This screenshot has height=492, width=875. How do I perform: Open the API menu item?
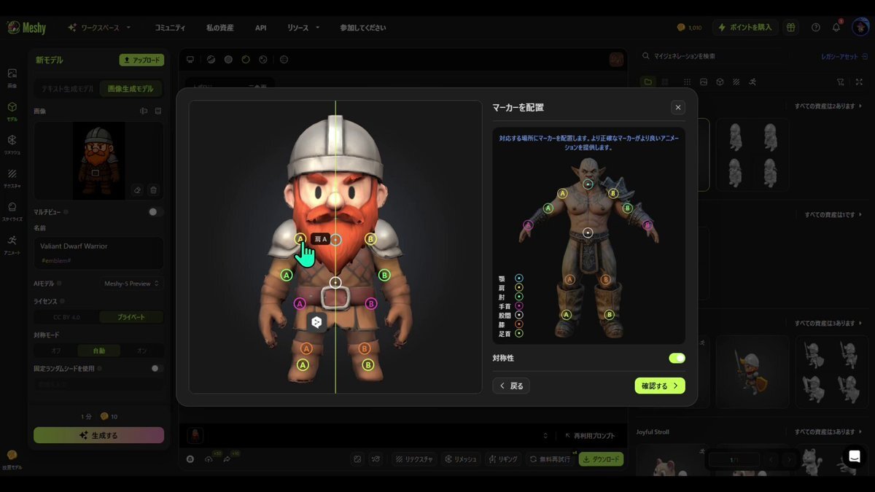[260, 27]
